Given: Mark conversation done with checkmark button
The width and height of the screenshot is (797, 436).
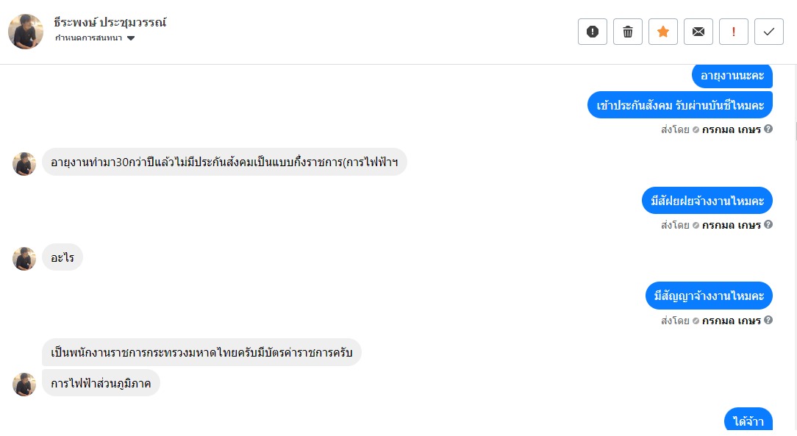Looking at the screenshot, I should click(769, 32).
